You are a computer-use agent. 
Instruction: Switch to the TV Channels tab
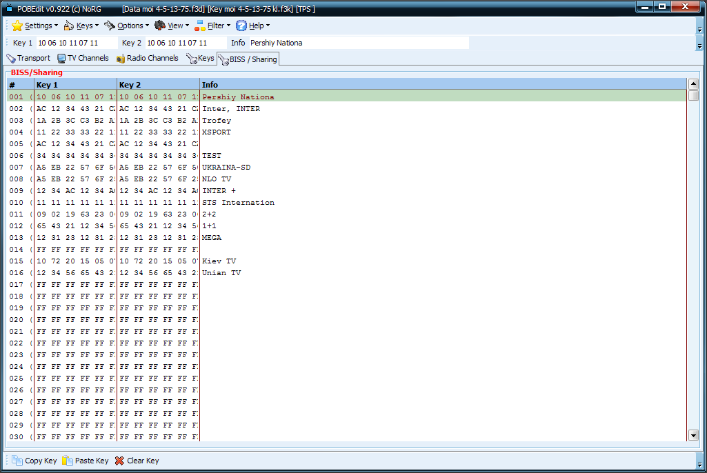(83, 58)
